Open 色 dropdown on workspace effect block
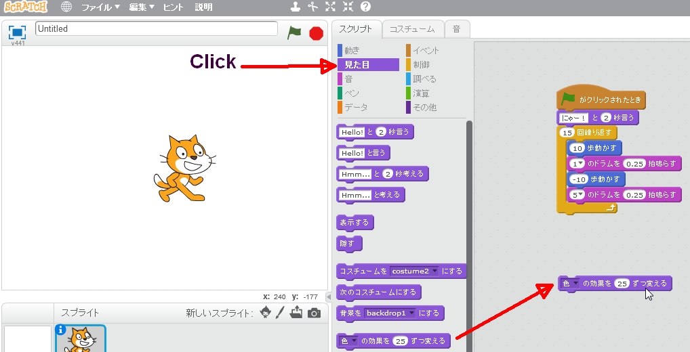 tap(571, 284)
